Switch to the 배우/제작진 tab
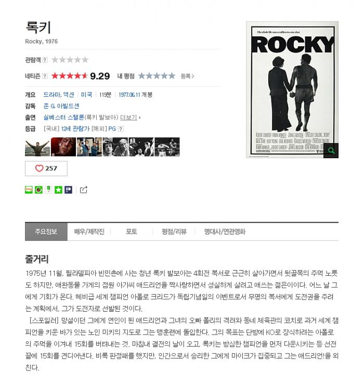364x383 pixels. [x=89, y=232]
